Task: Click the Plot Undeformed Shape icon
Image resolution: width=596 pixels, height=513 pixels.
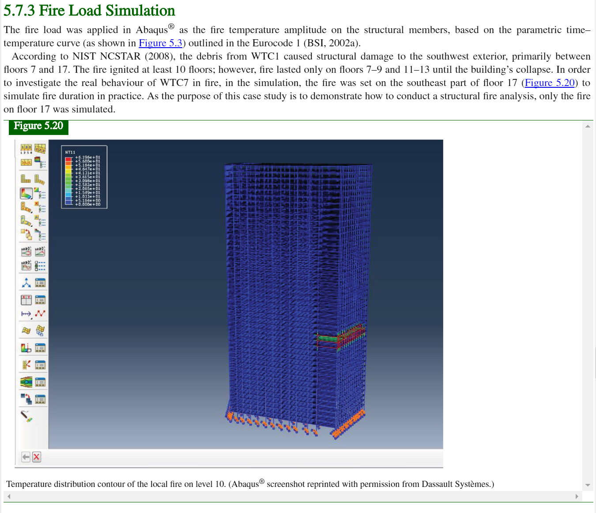Action: [26, 179]
